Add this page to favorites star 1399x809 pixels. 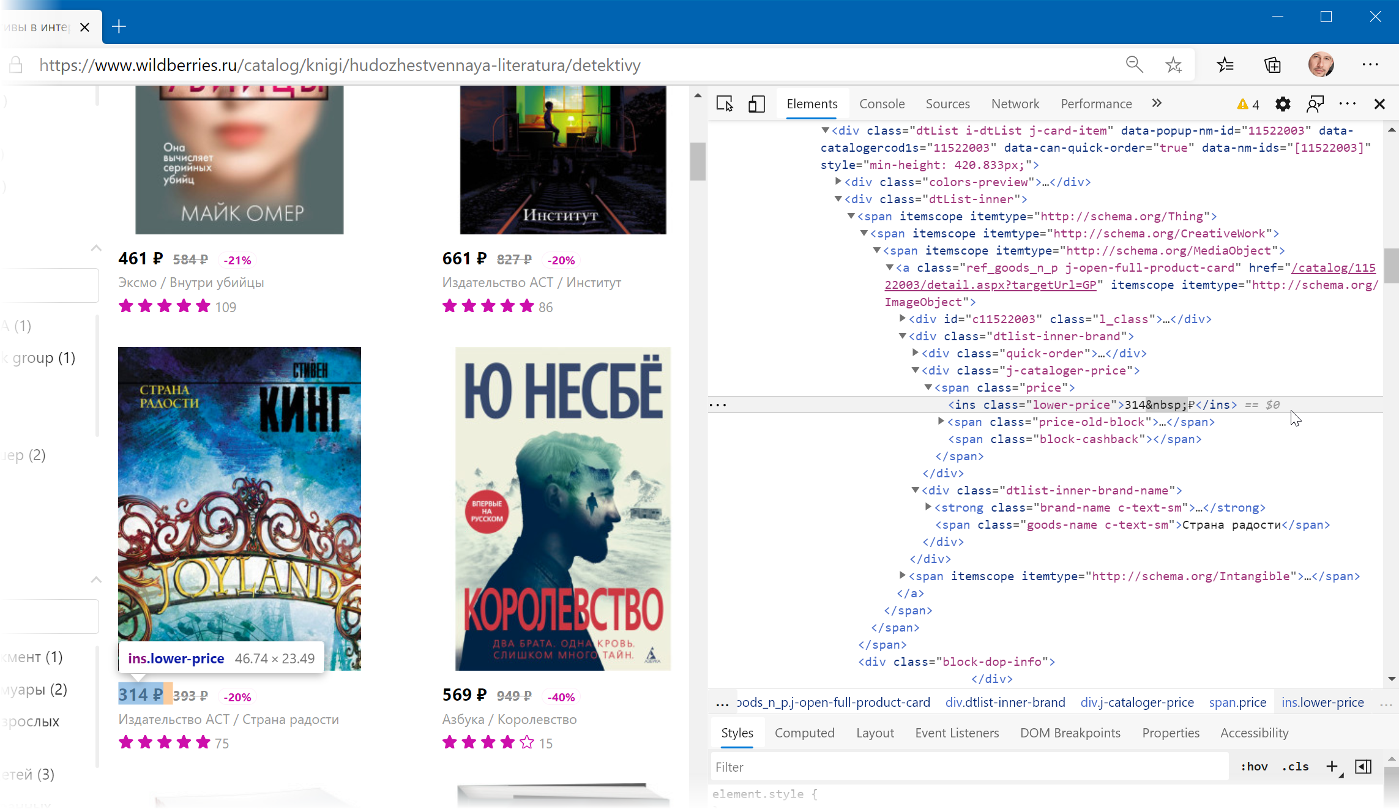pos(1173,64)
